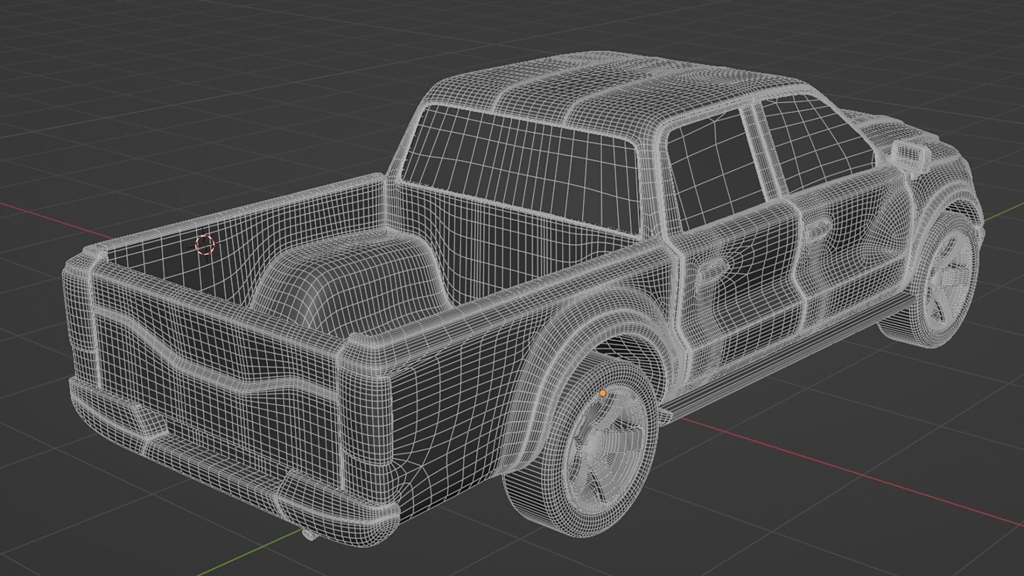Click the 3D cursor inside the truck bed
The width and height of the screenshot is (1024, 576).
point(204,244)
